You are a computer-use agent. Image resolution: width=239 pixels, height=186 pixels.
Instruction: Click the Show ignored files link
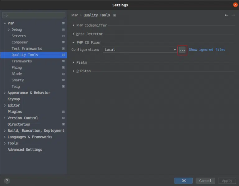[x=207, y=50]
